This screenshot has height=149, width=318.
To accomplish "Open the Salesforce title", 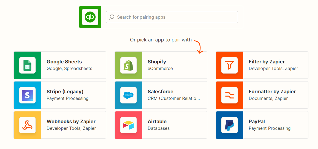I will pyautogui.click(x=161, y=91).
